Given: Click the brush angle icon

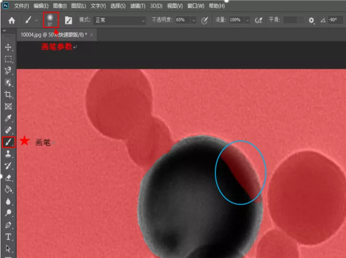Looking at the screenshot, I should tap(323, 20).
